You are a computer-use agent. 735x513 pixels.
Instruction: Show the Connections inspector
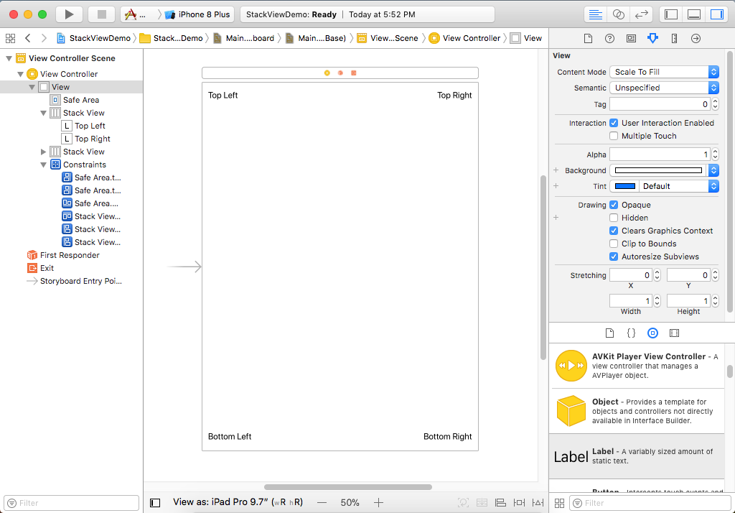(696, 39)
